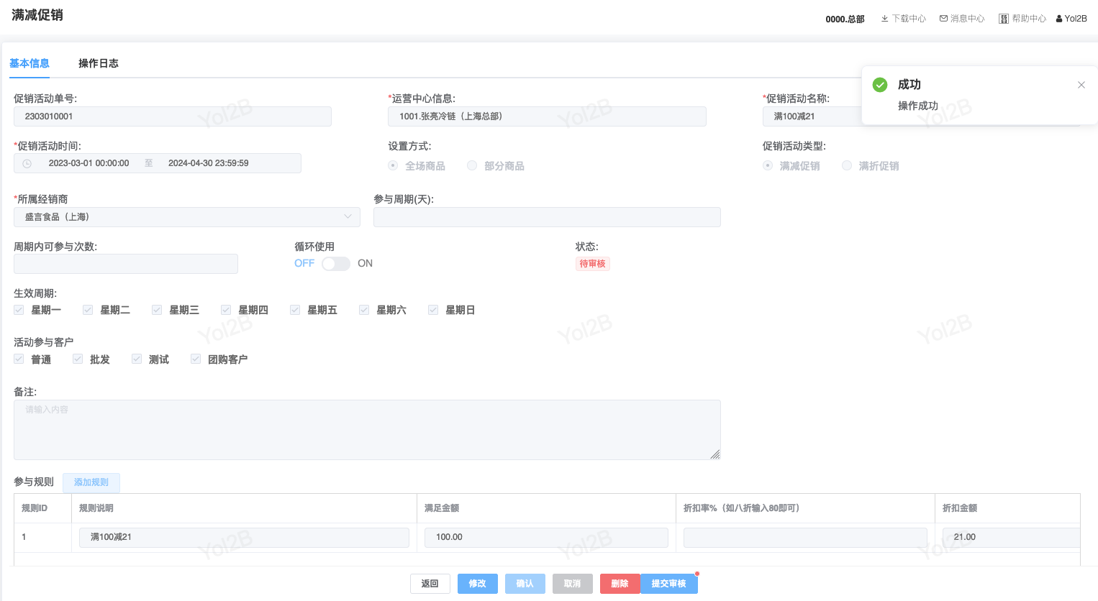Click the 满减促销 page title
This screenshot has width=1098, height=601.
(x=37, y=15)
